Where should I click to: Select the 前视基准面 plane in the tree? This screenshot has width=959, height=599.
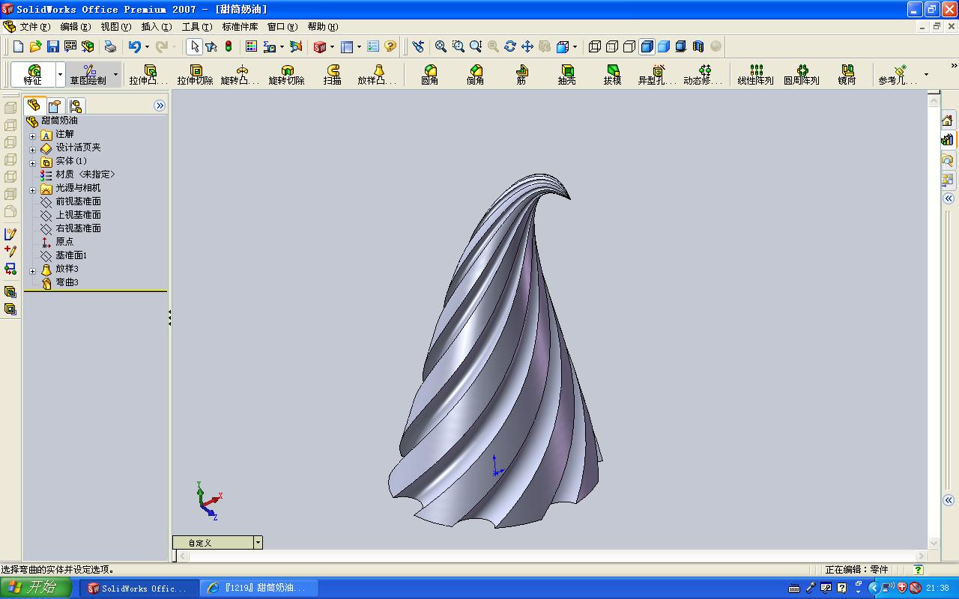78,201
